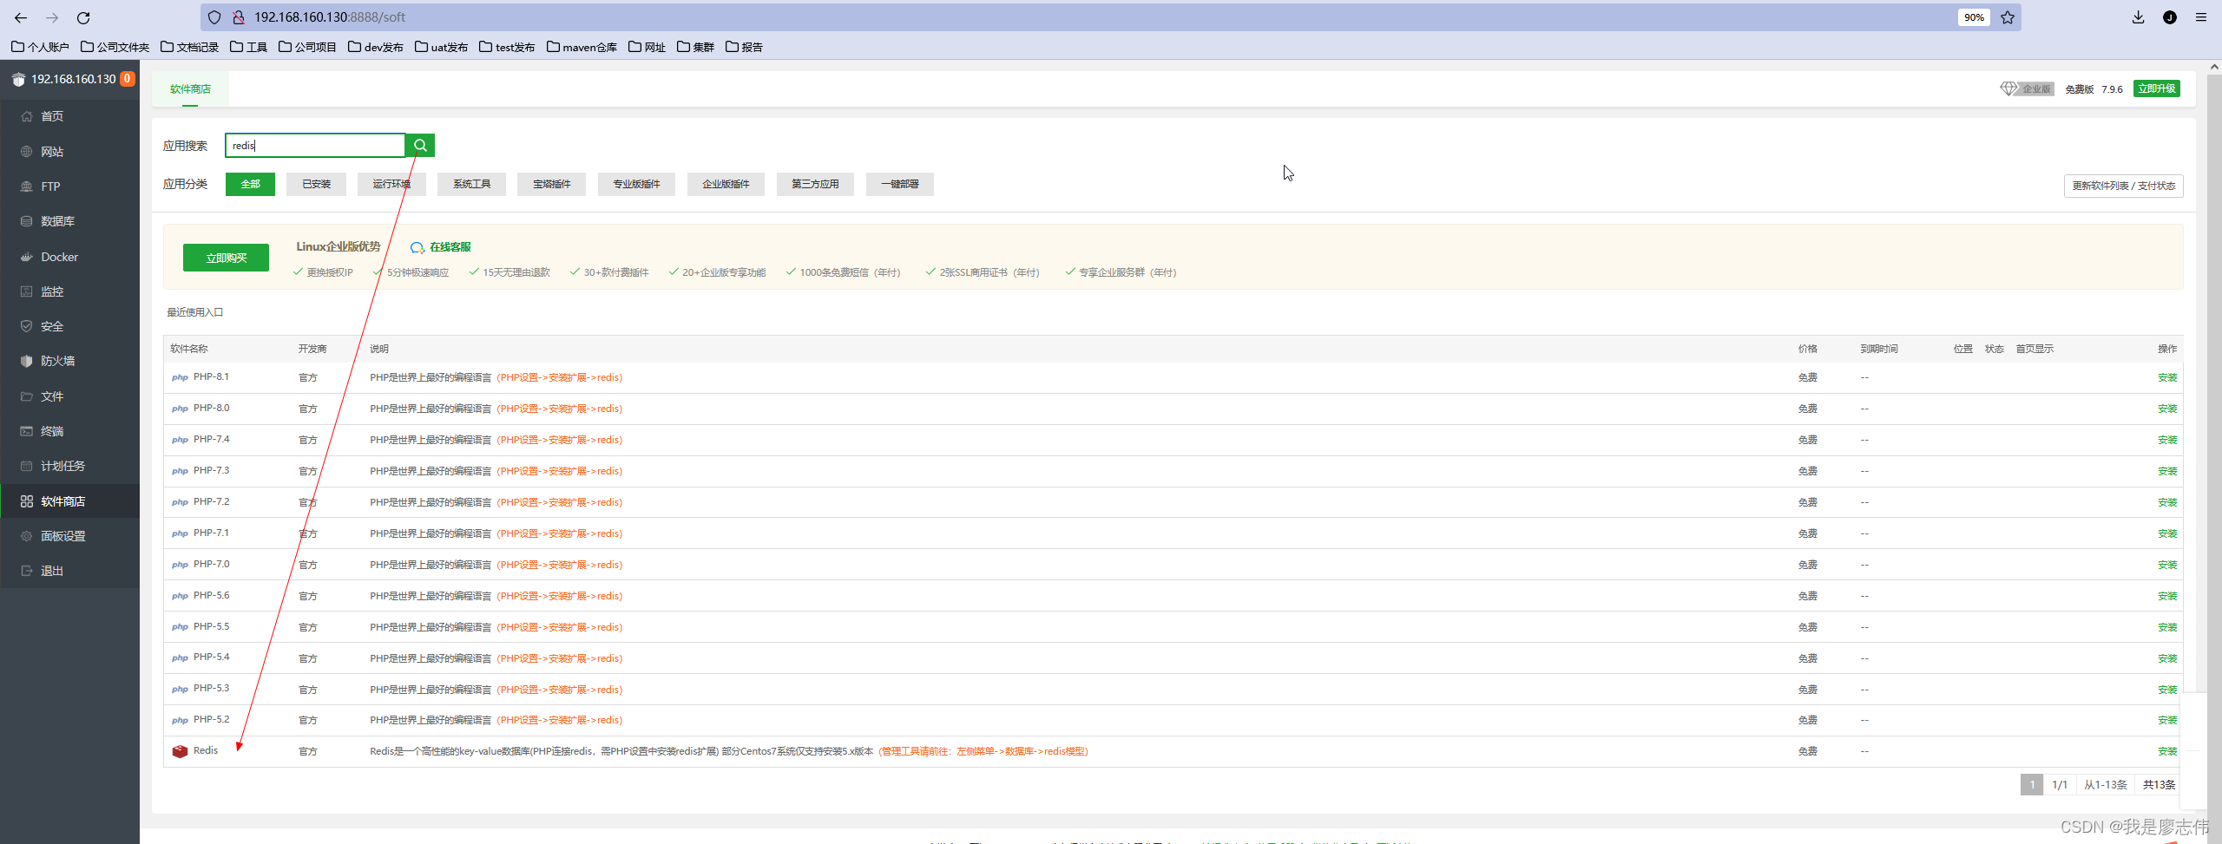Click pagination page 1 button

coord(2032,785)
